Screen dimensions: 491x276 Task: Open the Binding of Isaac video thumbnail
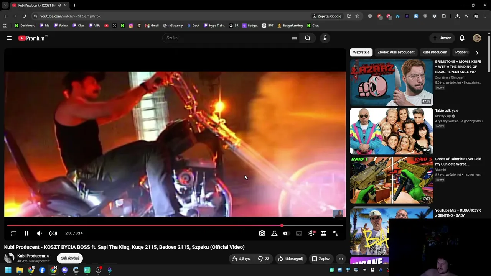coord(392,82)
